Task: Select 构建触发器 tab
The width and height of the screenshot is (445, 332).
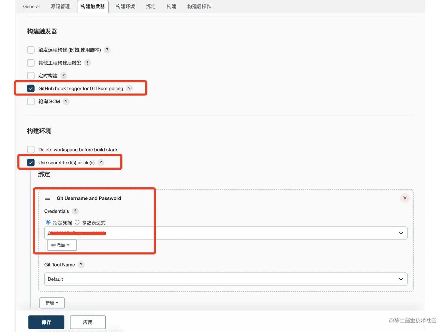Action: pyautogui.click(x=93, y=6)
